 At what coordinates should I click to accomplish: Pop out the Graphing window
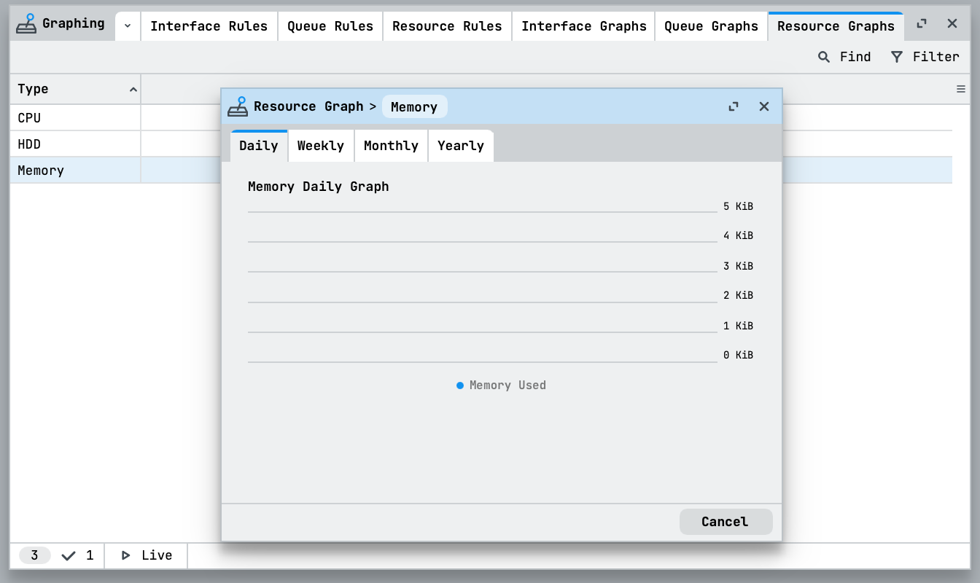922,24
